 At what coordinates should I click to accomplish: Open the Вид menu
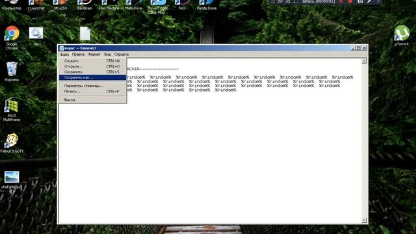coord(107,55)
